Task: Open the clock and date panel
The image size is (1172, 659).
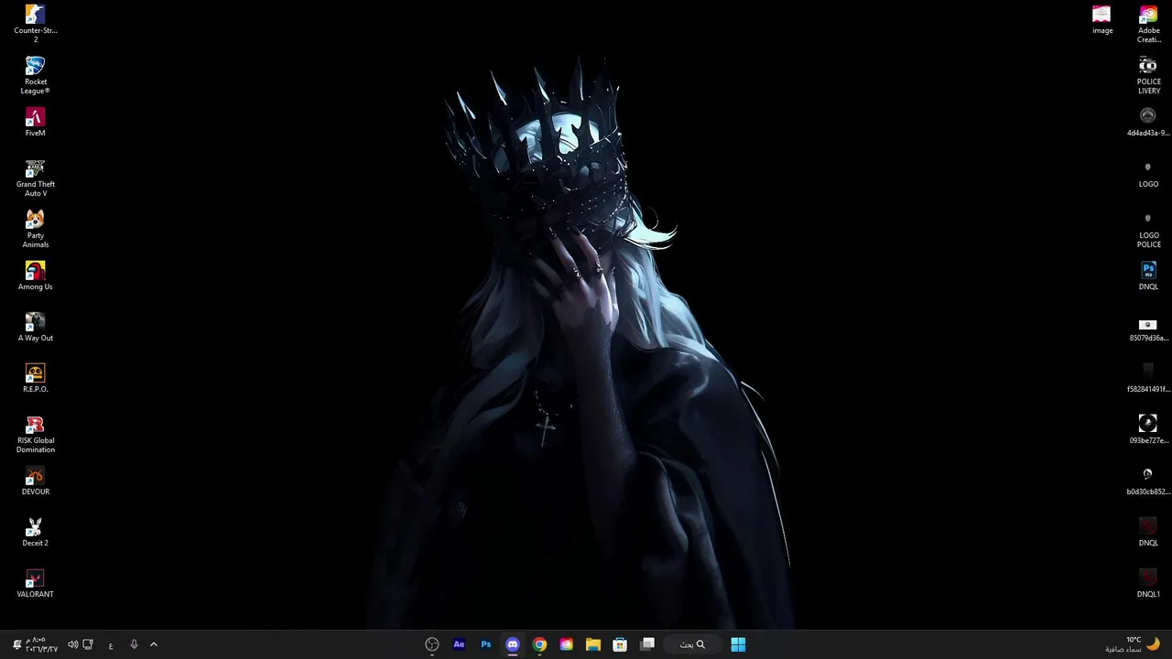Action: click(42, 644)
